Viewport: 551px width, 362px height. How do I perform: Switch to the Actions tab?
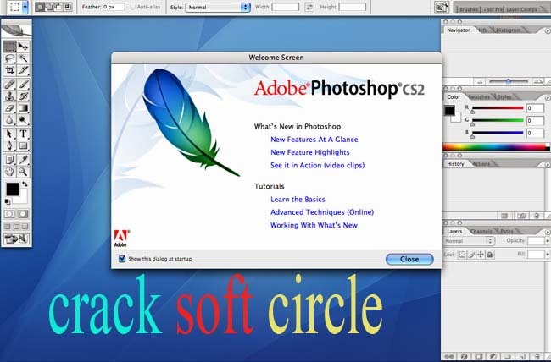[x=481, y=164]
